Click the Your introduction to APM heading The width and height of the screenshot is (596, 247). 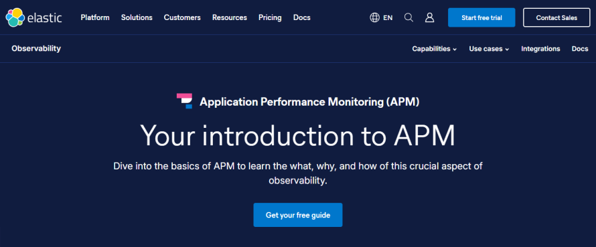(x=297, y=135)
